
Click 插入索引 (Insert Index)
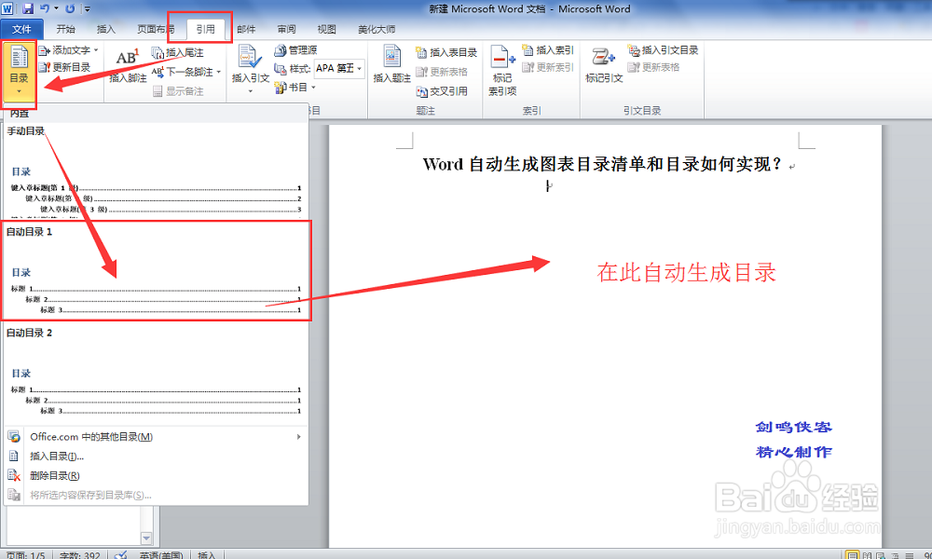pyautogui.click(x=547, y=50)
